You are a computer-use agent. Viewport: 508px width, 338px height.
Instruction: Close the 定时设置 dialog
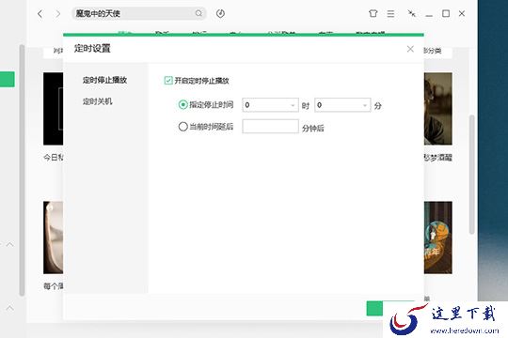click(x=410, y=49)
